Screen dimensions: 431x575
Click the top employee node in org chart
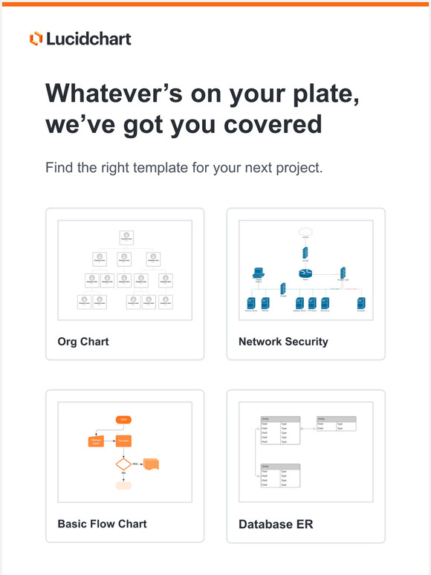pyautogui.click(x=126, y=237)
